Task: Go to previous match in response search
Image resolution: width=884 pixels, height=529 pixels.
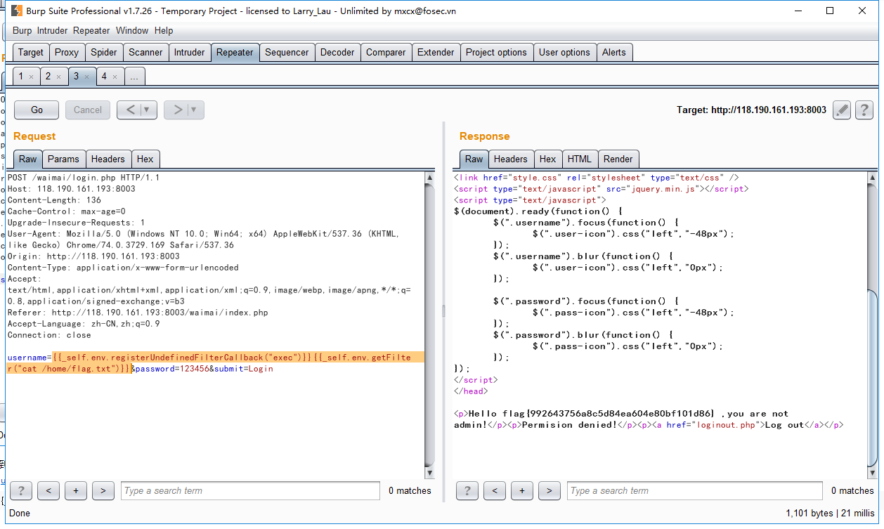Action: [x=495, y=490]
